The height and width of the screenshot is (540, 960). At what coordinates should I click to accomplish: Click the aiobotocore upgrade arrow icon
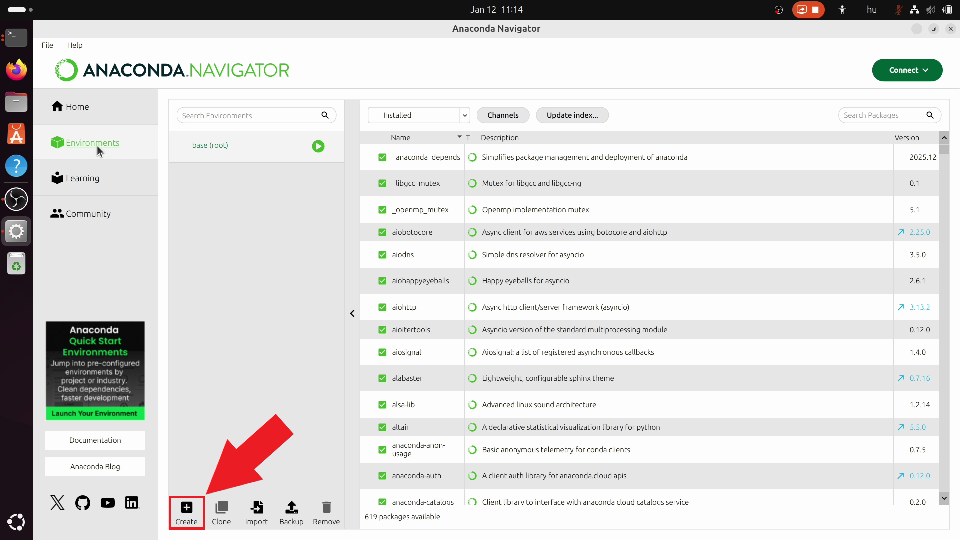pos(900,232)
